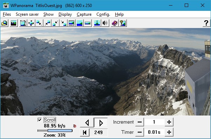Click the large question mark help button
This screenshot has height=139, width=211.
click(x=206, y=23)
